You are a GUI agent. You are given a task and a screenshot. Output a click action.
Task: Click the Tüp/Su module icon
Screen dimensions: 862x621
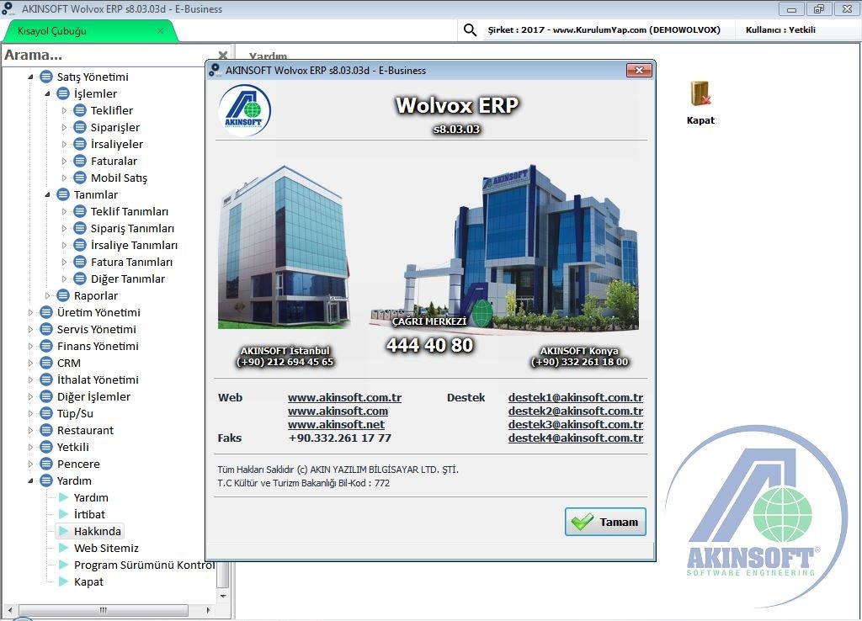coord(46,413)
